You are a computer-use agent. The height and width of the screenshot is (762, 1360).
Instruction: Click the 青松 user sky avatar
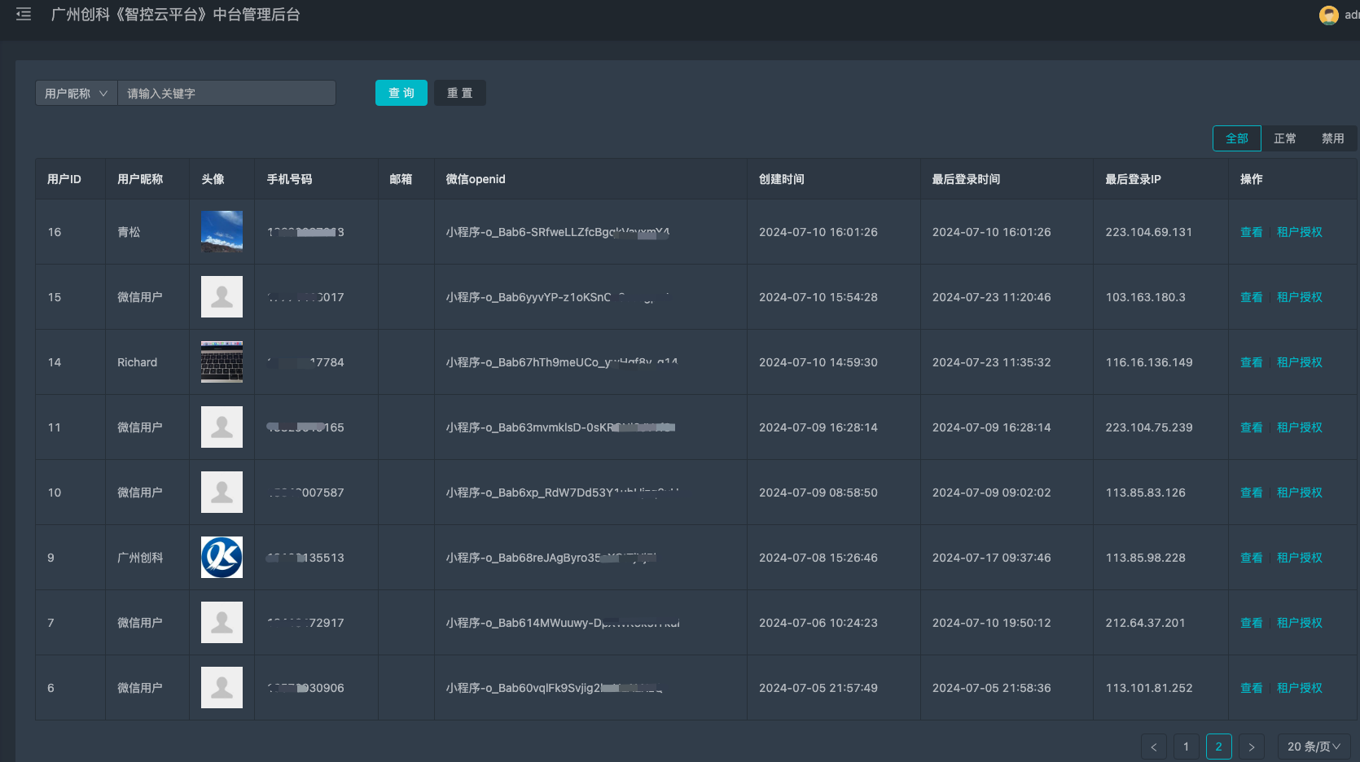point(222,232)
